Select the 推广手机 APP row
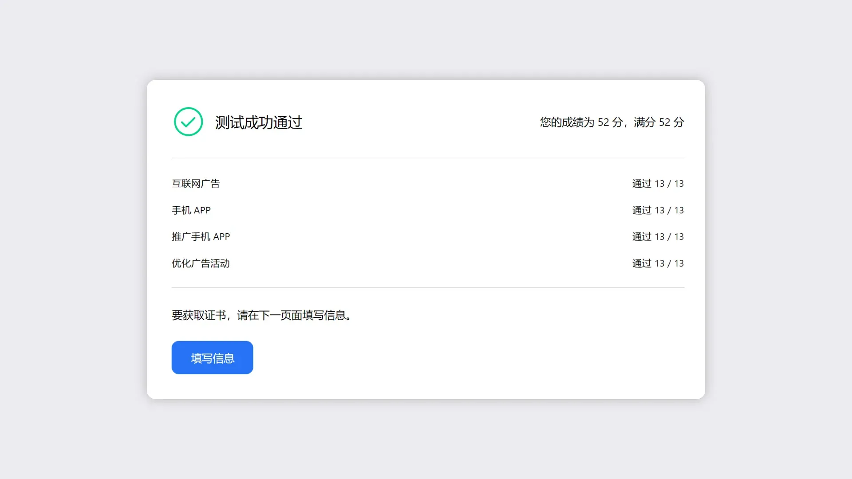 coord(201,236)
